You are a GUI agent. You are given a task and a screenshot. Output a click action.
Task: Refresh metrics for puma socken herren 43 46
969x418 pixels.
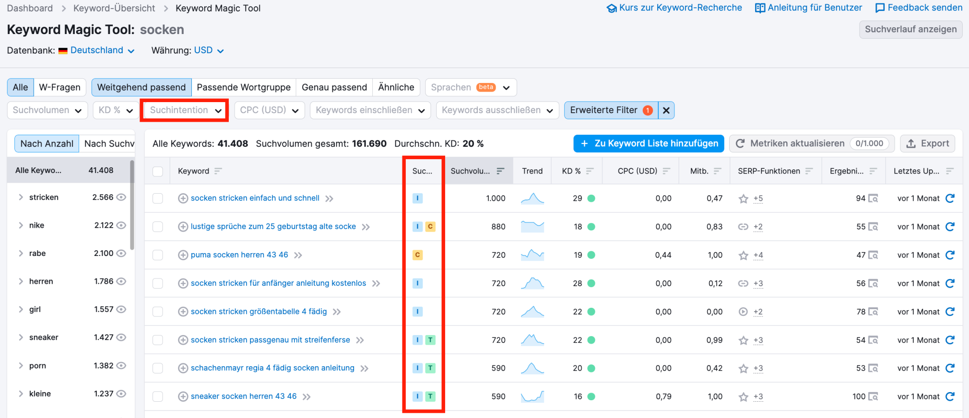click(x=950, y=255)
